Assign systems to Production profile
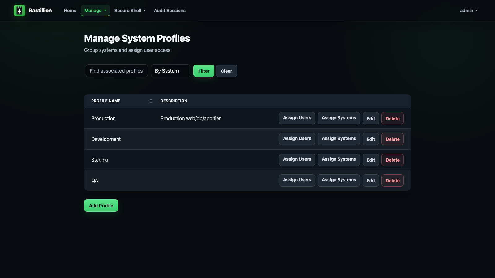 tap(339, 118)
